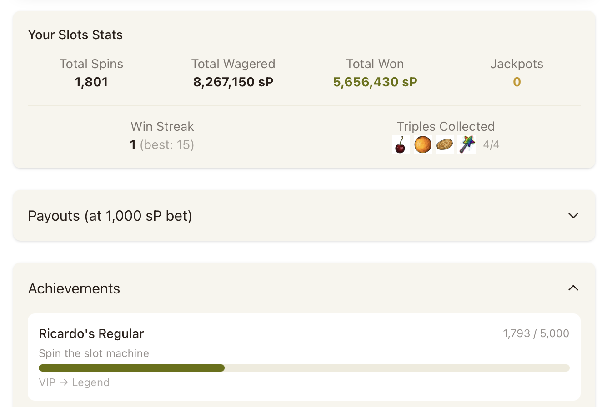The width and height of the screenshot is (602, 407).
Task: Click the gold coin triple icon
Action: [x=444, y=145]
